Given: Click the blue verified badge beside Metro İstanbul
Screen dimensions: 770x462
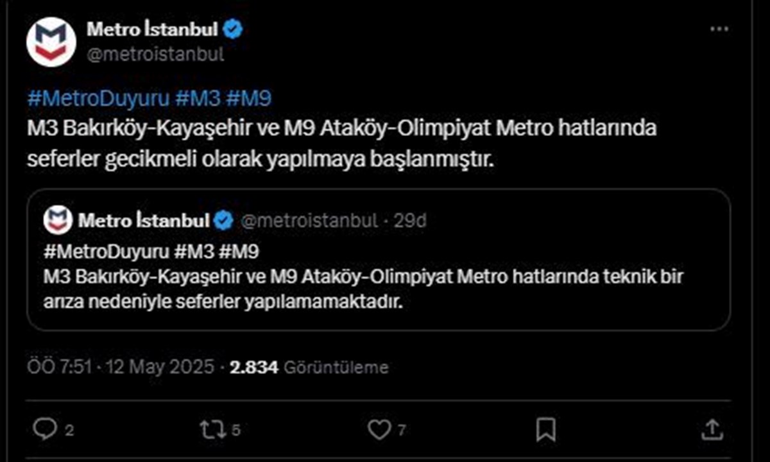Looking at the screenshot, I should pos(233,30).
